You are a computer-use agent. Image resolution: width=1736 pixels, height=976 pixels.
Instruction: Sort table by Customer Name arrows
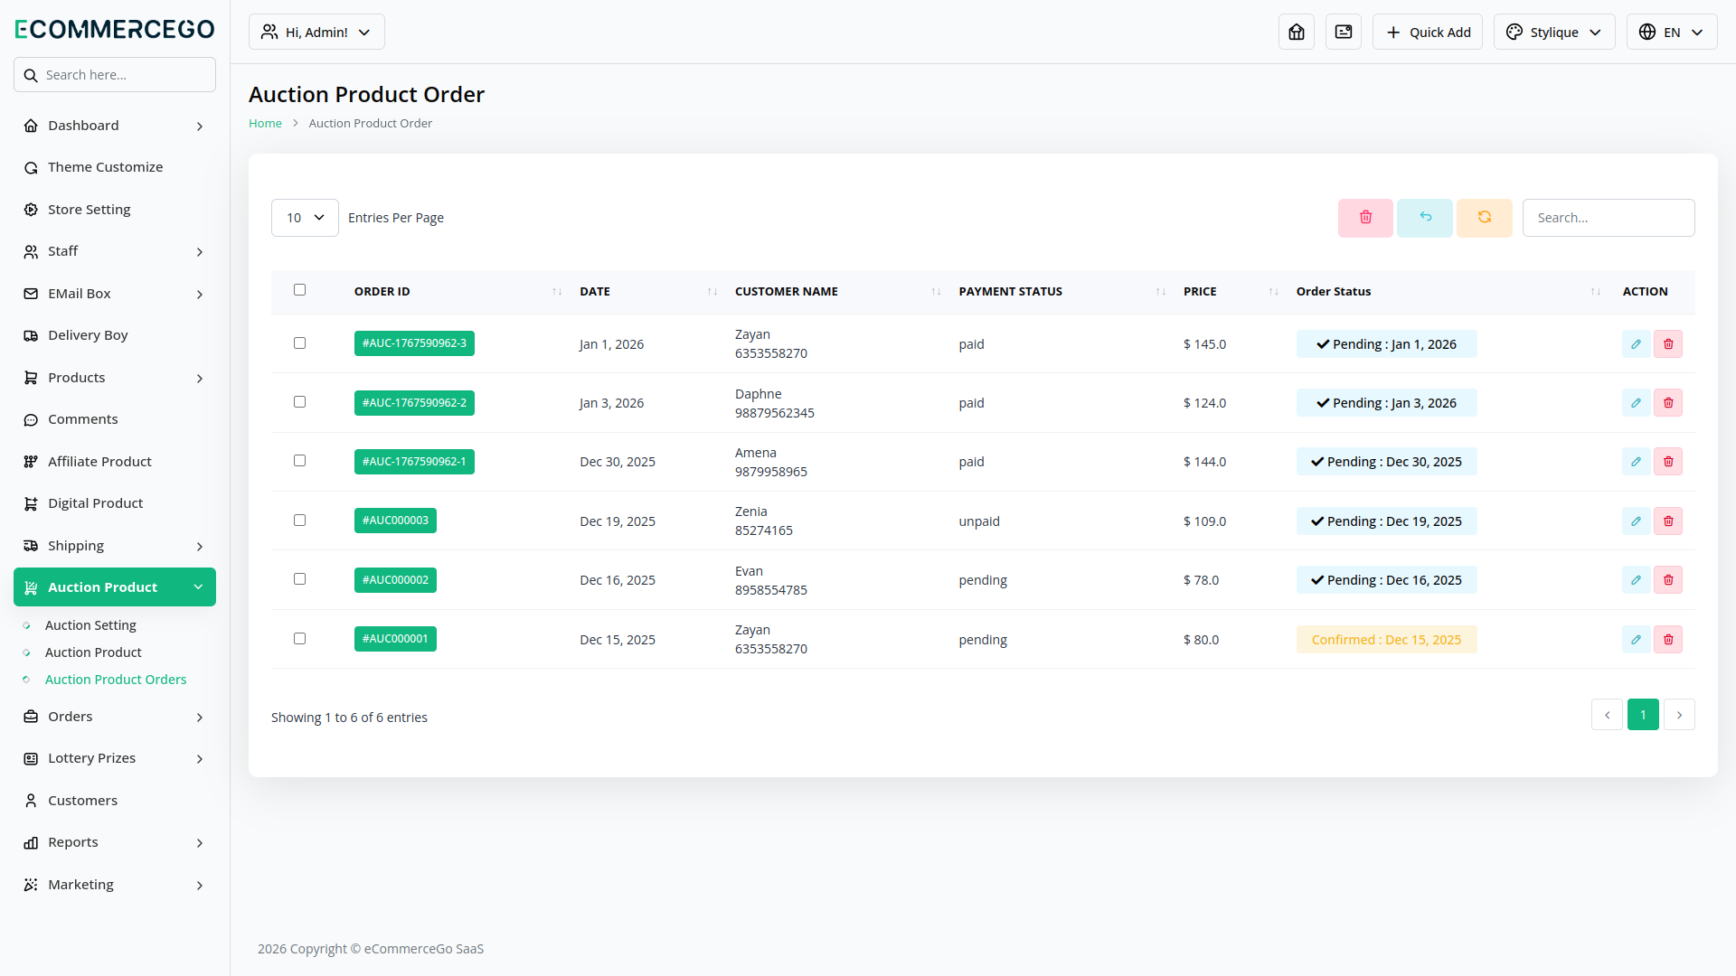[936, 292]
